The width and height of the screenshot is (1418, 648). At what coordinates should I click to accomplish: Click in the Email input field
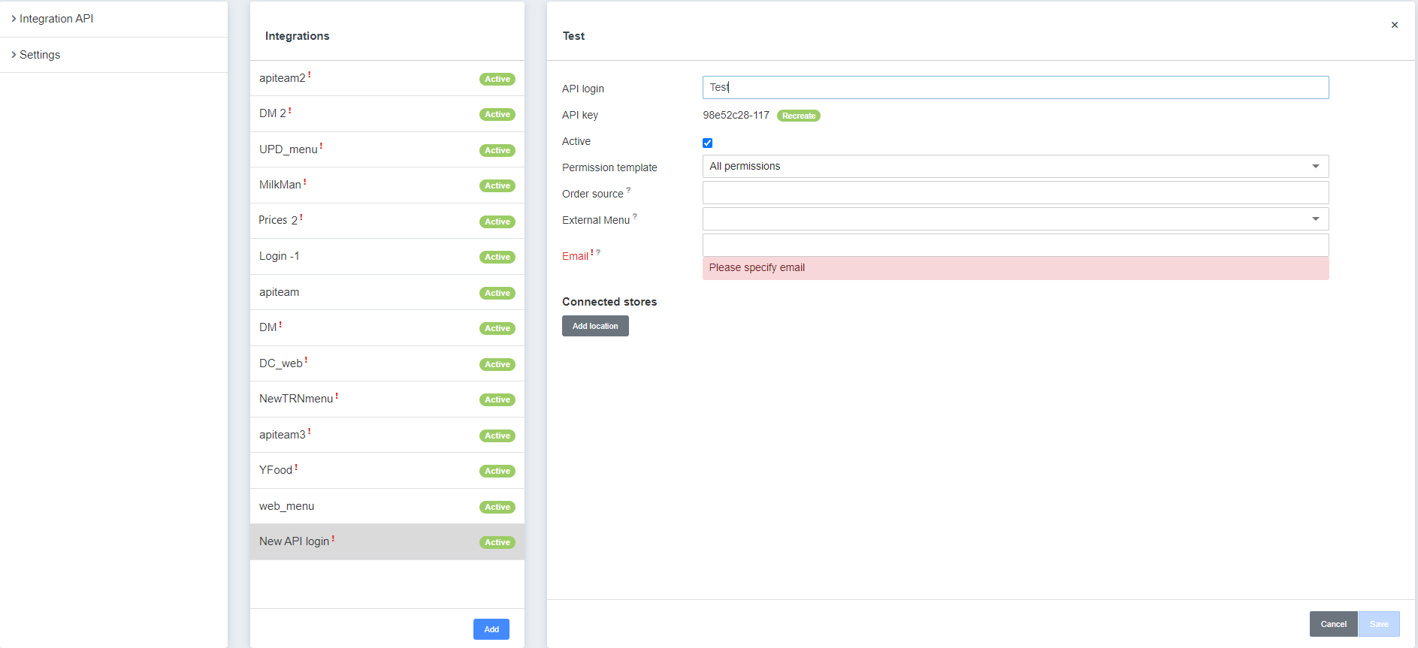point(1014,245)
